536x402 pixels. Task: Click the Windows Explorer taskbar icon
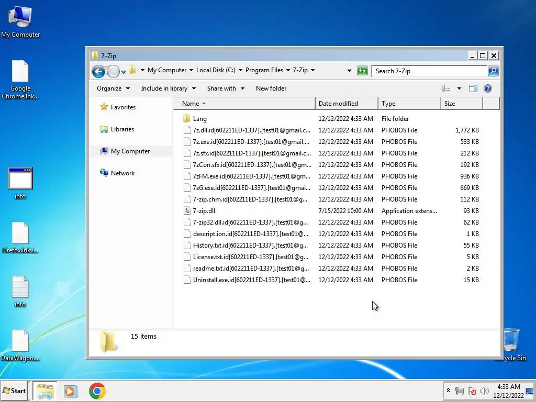click(45, 391)
